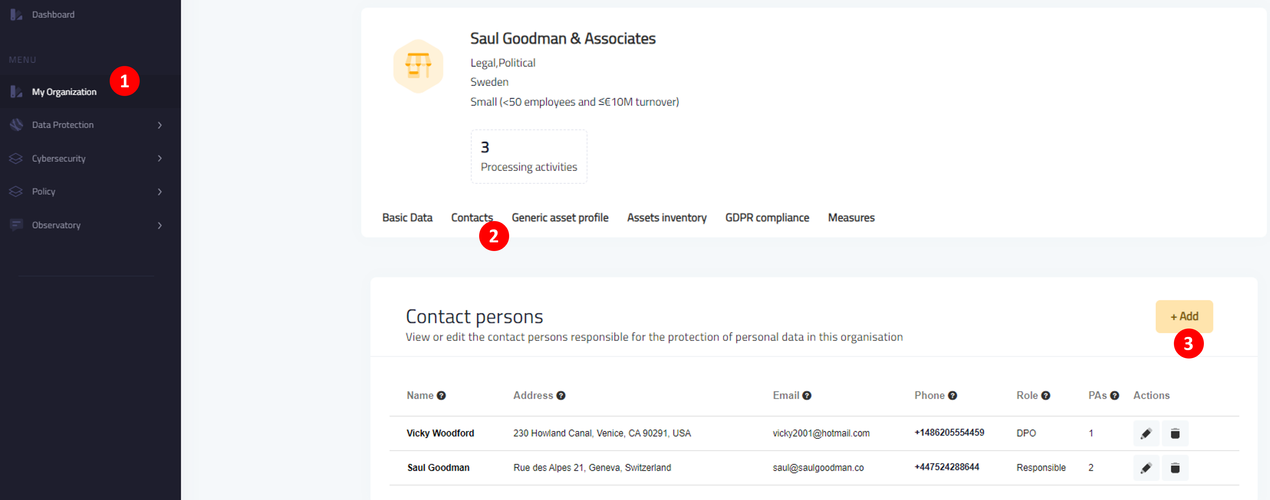
Task: Click the Dashboard sidebar icon
Action: 16,15
